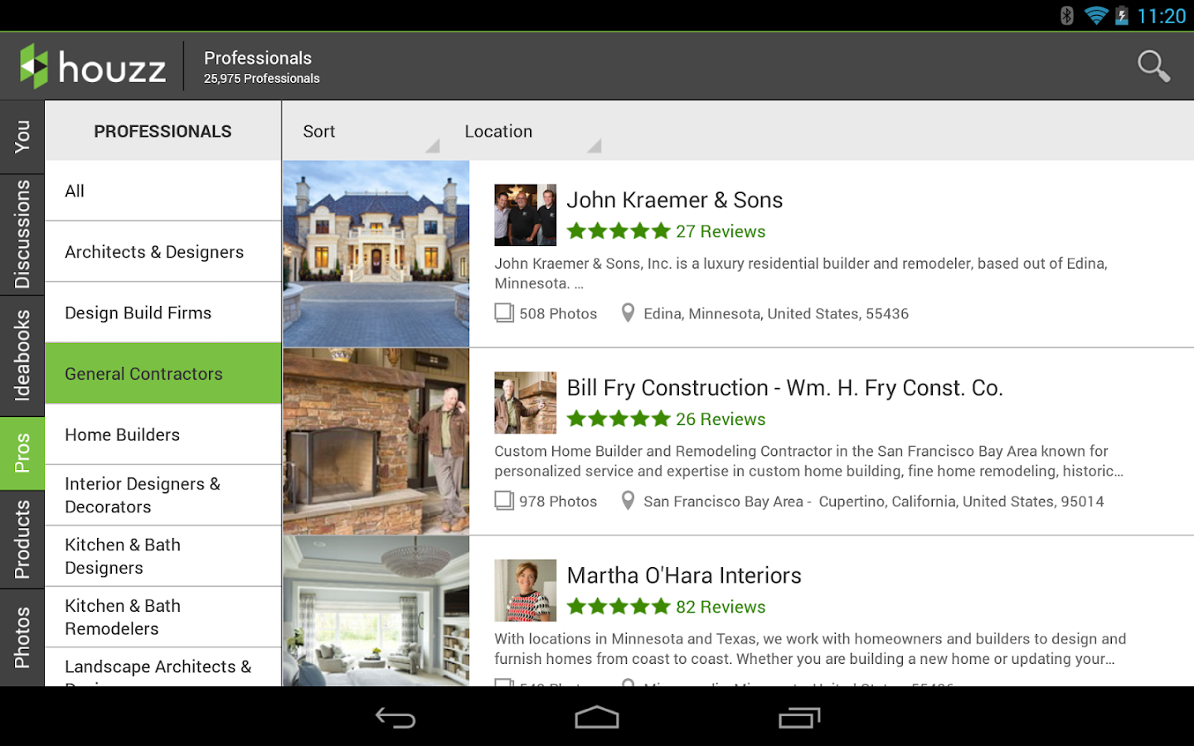Tap photos icon for John Kraemer & Sons
The height and width of the screenshot is (746, 1194).
[504, 313]
